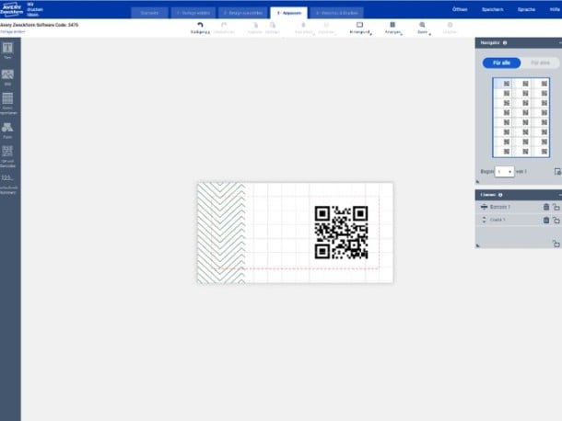Collapse the Ebenen panel
562x421 pixels.
(x=559, y=195)
